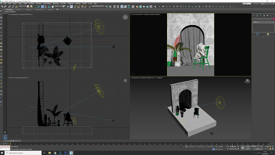The width and height of the screenshot is (275, 155).
Task: Open the Utilities command panel tab
Action: point(271,16)
